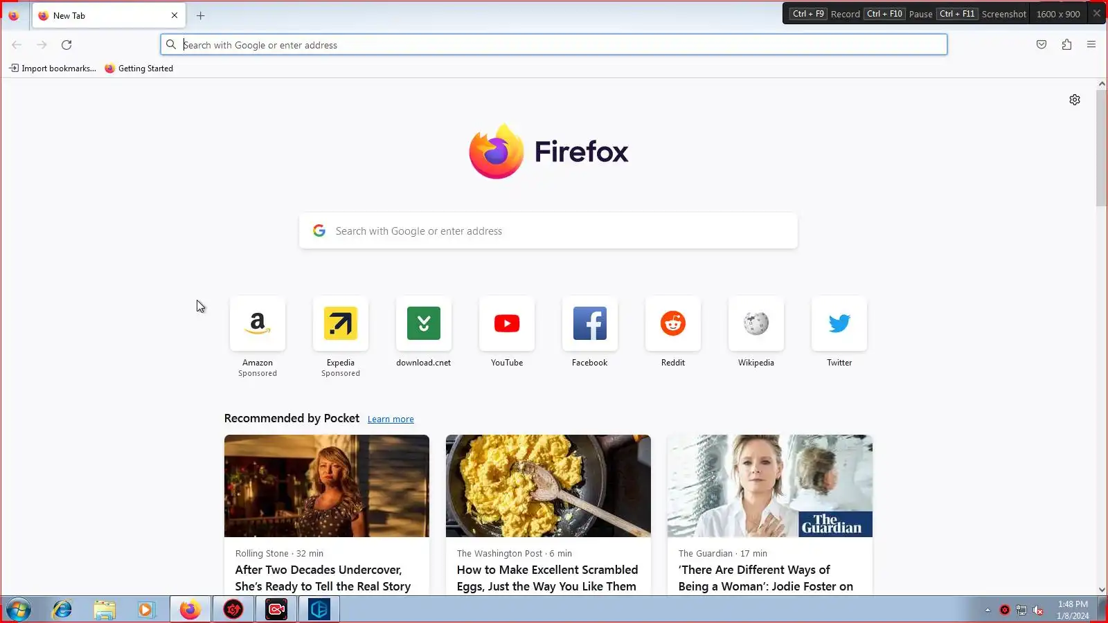Click the Jodie Foster article thumbnail
Image resolution: width=1108 pixels, height=623 pixels.
pos(770,486)
